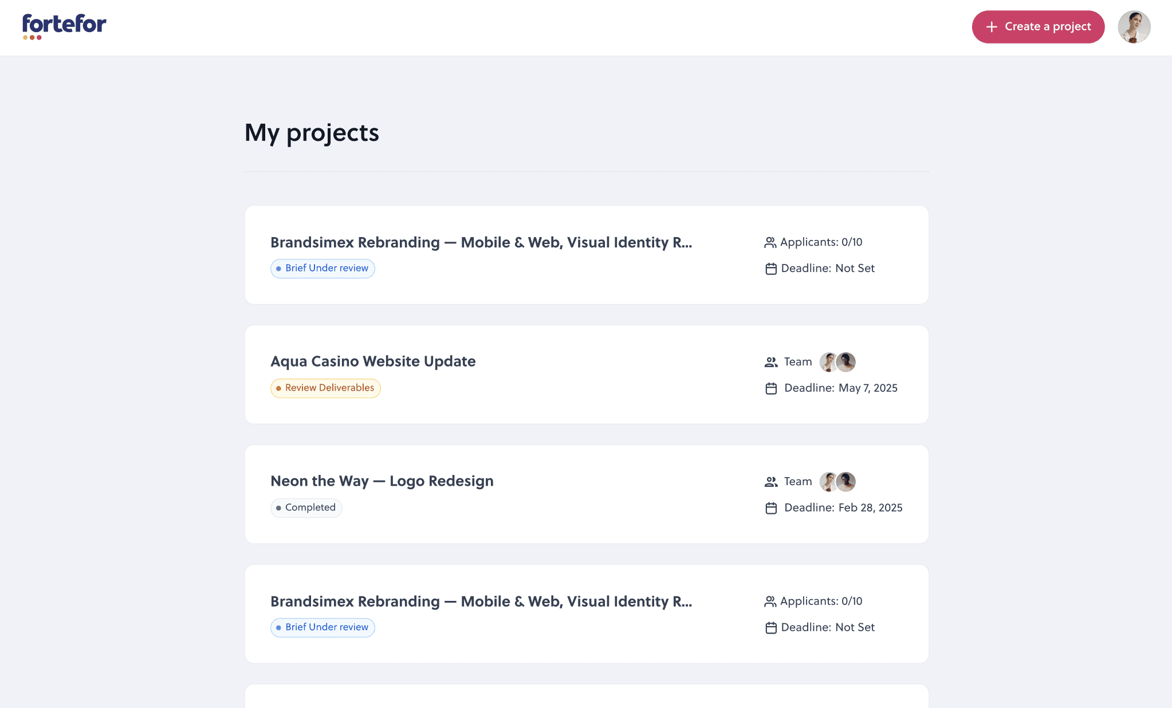Open Aqua Casino Website Update project
The image size is (1172, 708).
[373, 361]
